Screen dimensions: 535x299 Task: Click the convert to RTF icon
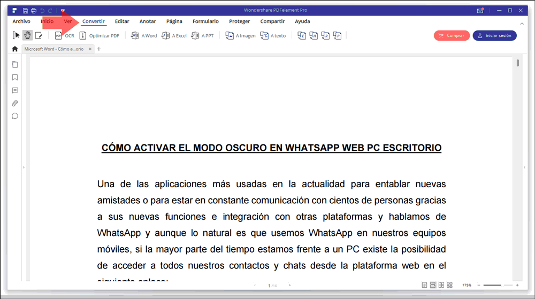(325, 35)
